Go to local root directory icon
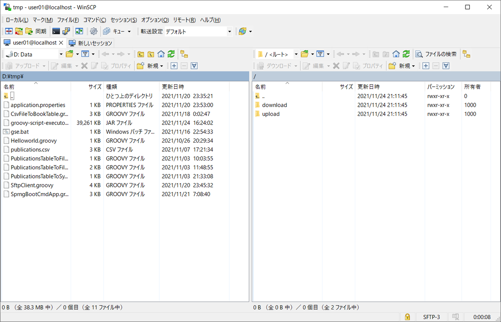Viewport: 501px width, 322px height. [151, 54]
